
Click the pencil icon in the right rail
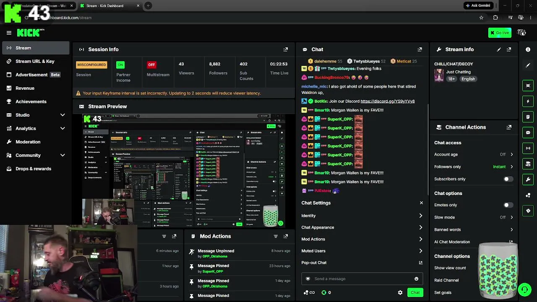tap(528, 65)
